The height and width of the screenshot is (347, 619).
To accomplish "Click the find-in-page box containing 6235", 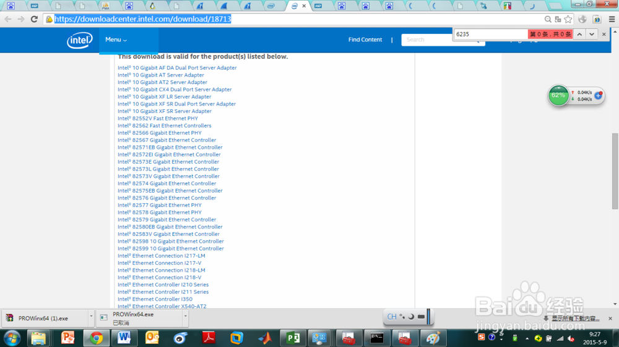I will (x=491, y=34).
